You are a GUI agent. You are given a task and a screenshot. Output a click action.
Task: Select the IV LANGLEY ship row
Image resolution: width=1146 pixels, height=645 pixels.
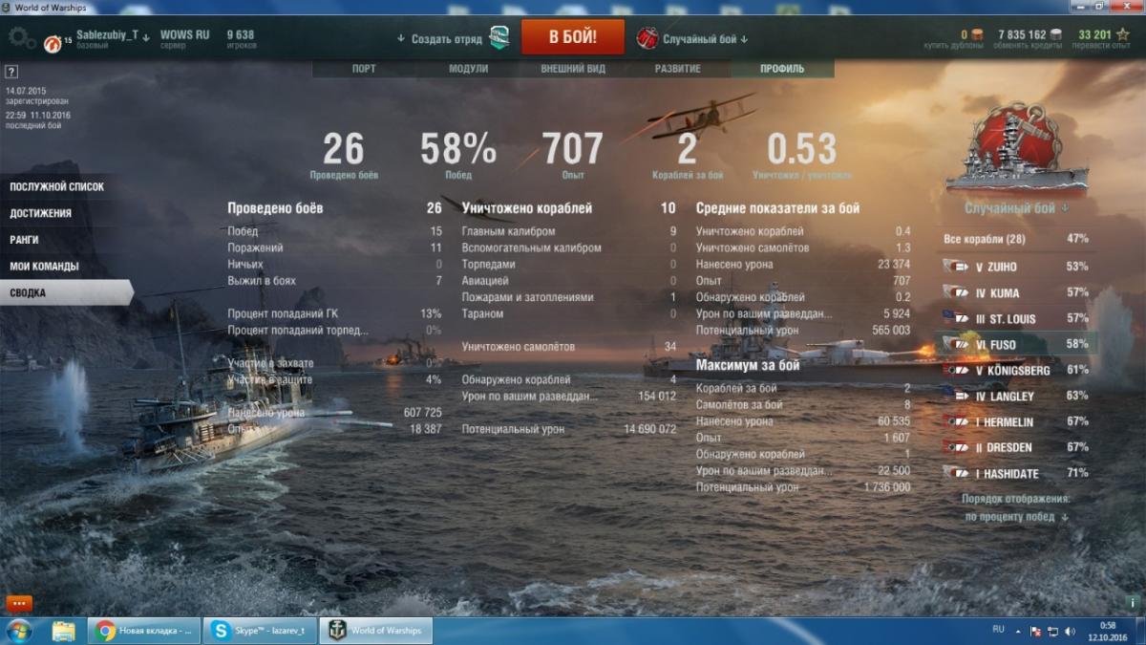pos(1016,396)
